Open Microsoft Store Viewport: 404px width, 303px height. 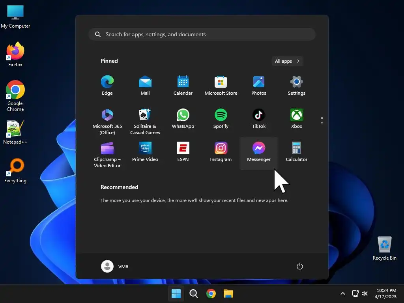(221, 86)
